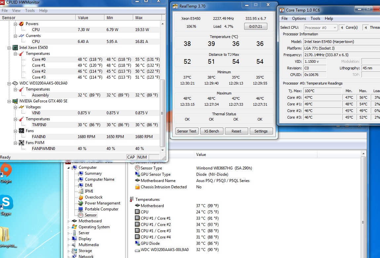Select the WDC WD3200AAKS drive icon in HWMonitor
This screenshot has height=258, width=380.
point(15,83)
